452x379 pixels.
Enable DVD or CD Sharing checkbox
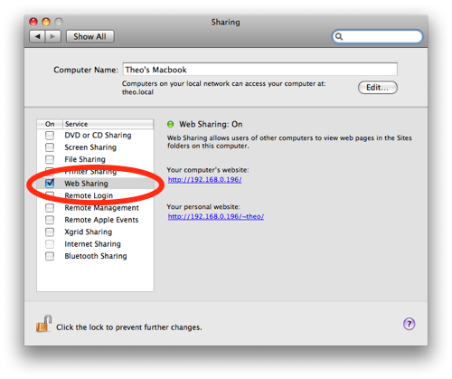click(50, 136)
